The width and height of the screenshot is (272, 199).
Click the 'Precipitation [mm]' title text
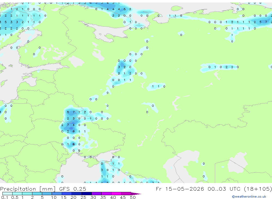28,189
